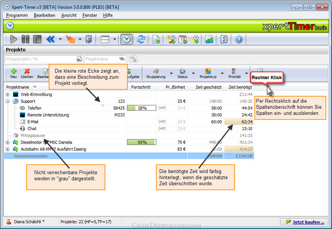Image resolution: width=332 pixels, height=229 pixels.
Task: Click the highlighted 62:34 time cell
Action: pos(239,122)
